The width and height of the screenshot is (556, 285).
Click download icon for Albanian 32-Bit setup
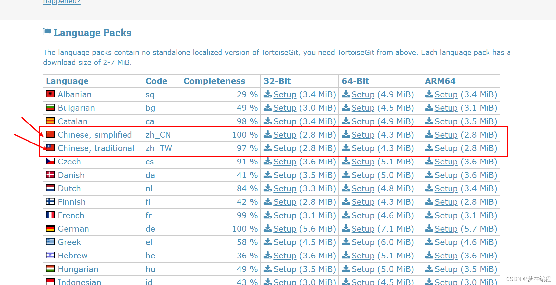pyautogui.click(x=268, y=94)
